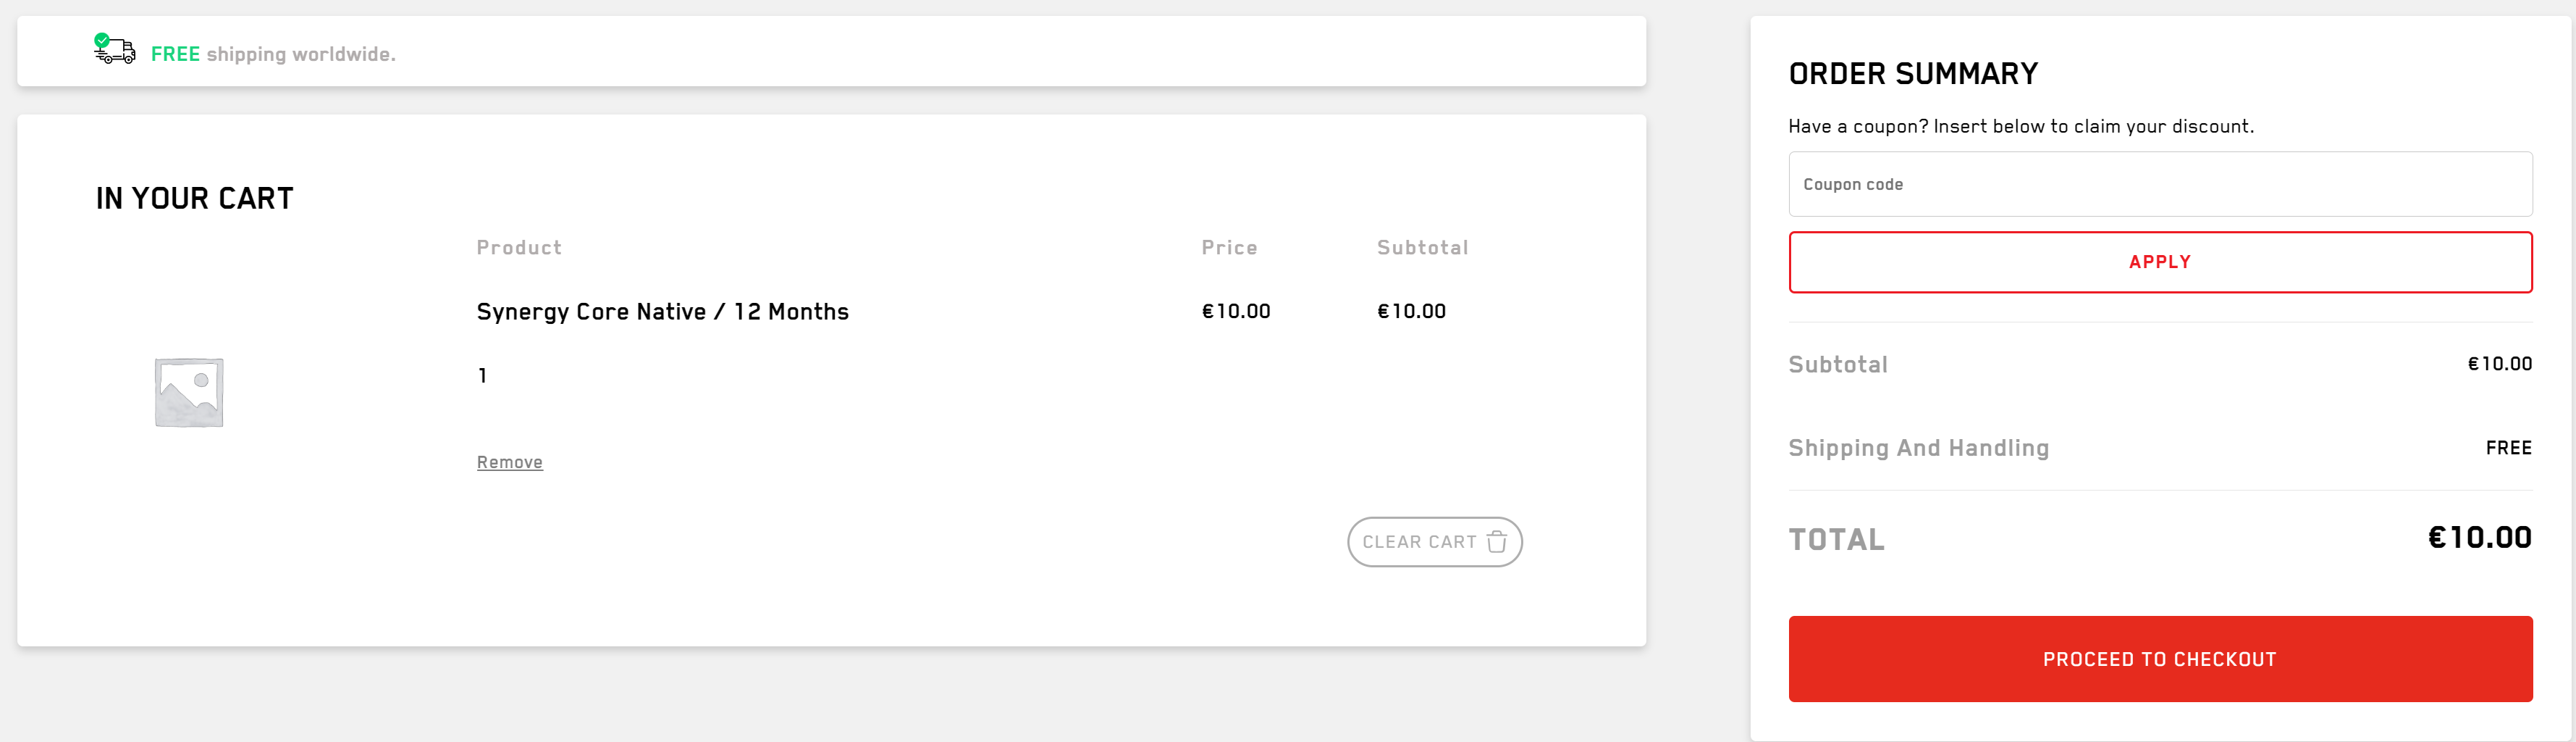
Task: Click the FREE shipping worldwide banner text
Action: click(x=273, y=54)
